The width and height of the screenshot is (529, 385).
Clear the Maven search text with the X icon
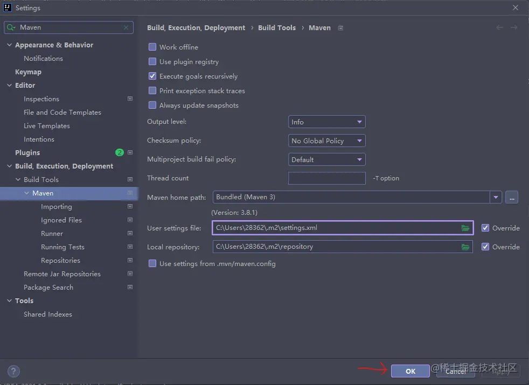pos(126,27)
